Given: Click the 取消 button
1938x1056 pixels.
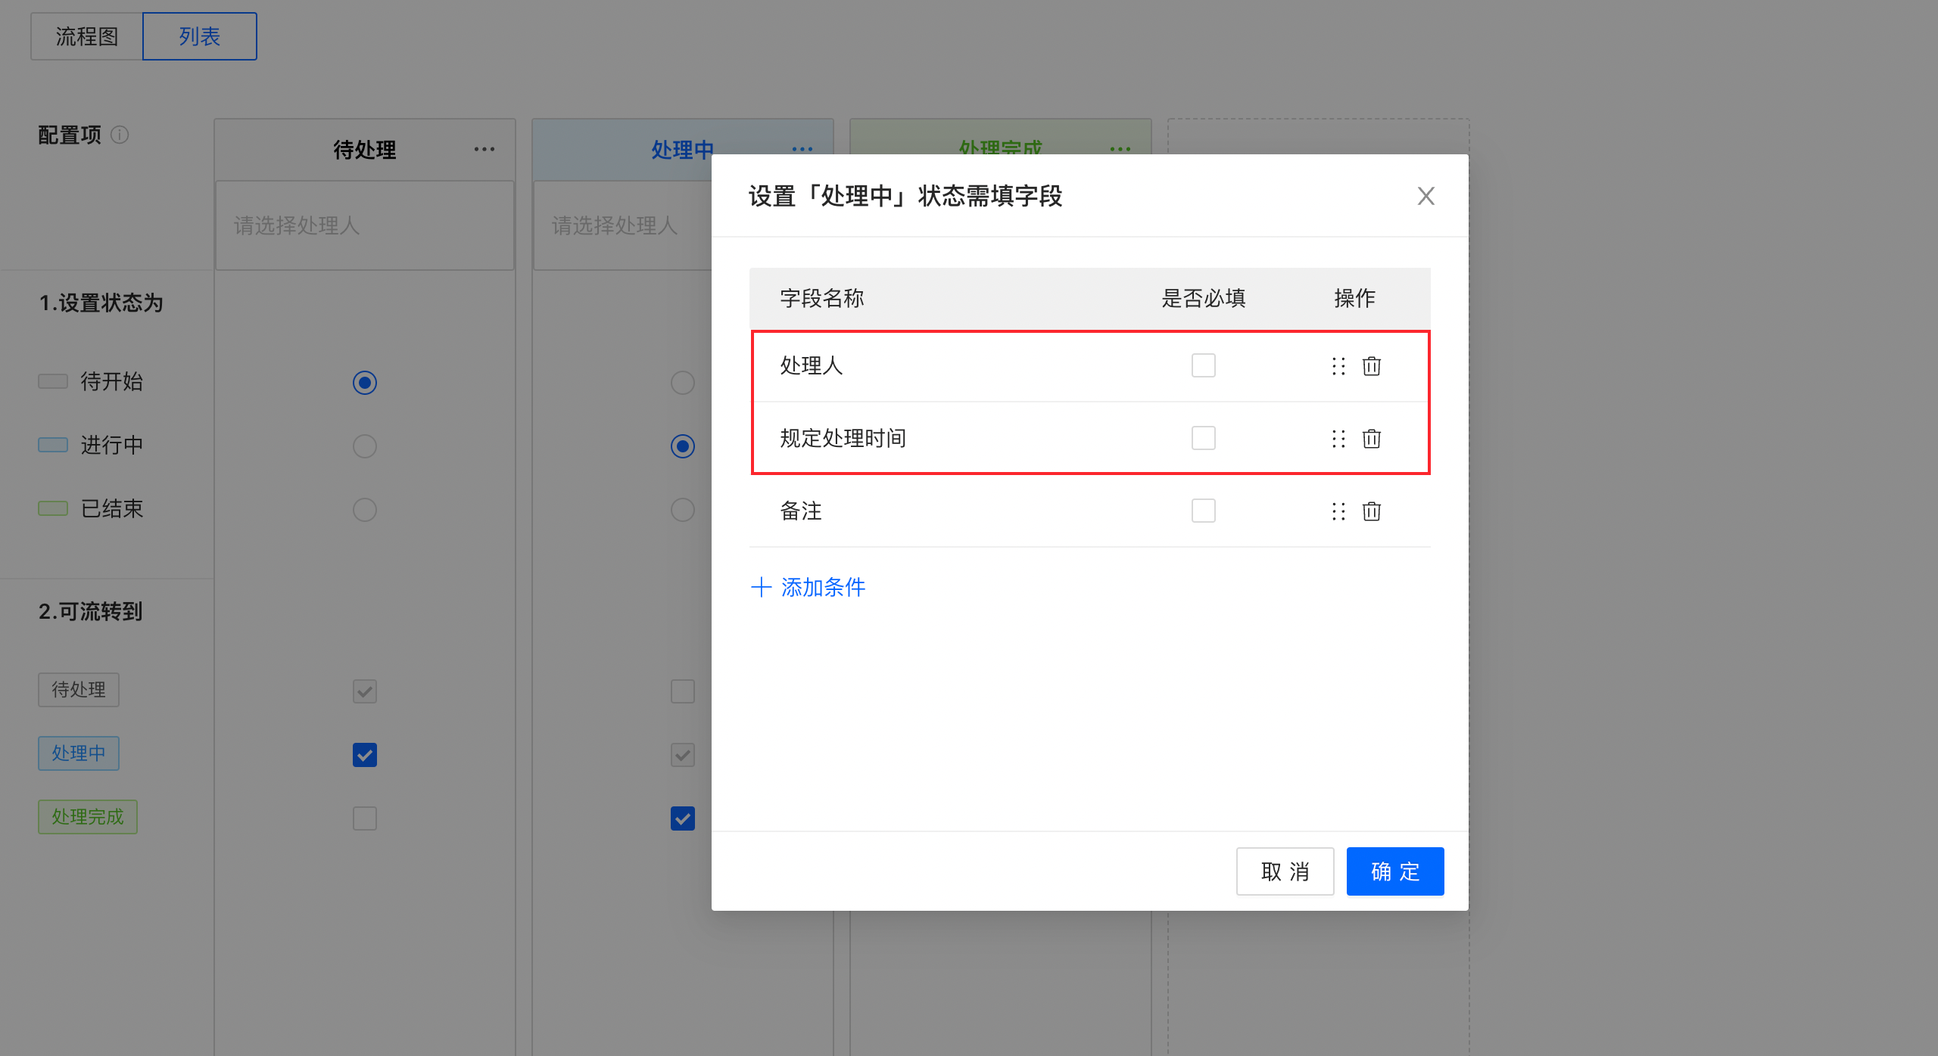Looking at the screenshot, I should 1285,871.
